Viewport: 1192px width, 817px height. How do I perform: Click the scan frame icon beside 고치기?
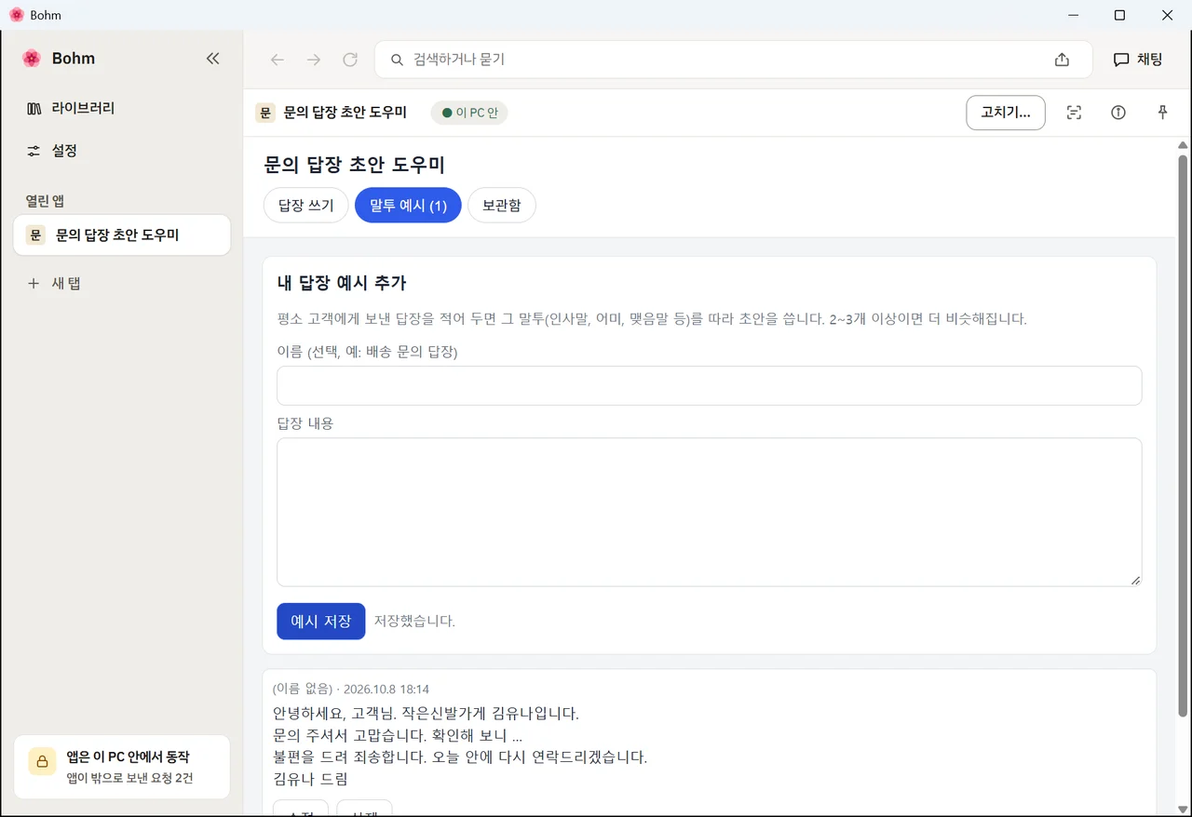pos(1074,113)
